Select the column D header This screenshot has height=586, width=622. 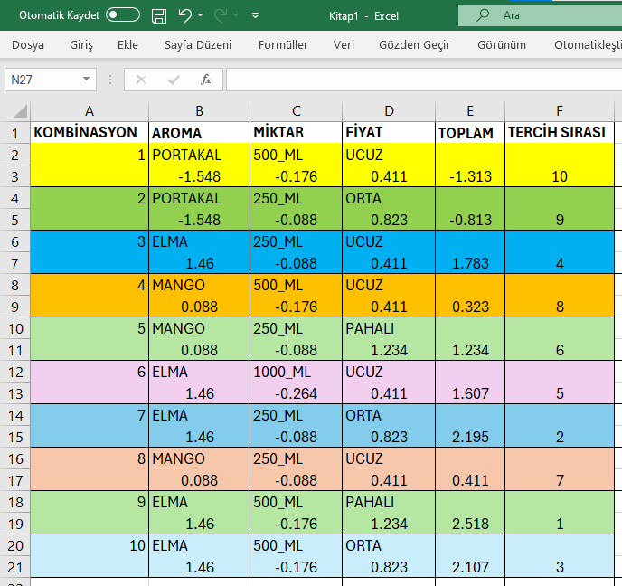[x=388, y=111]
